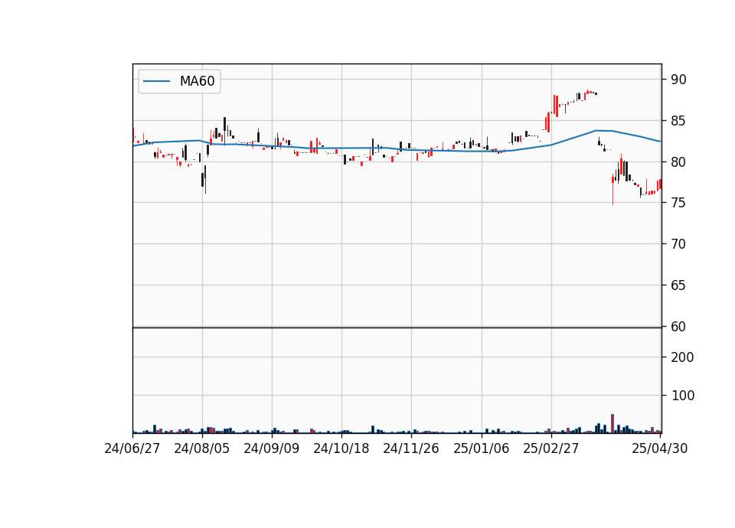Click the 24/11/26 date label

[x=411, y=448]
